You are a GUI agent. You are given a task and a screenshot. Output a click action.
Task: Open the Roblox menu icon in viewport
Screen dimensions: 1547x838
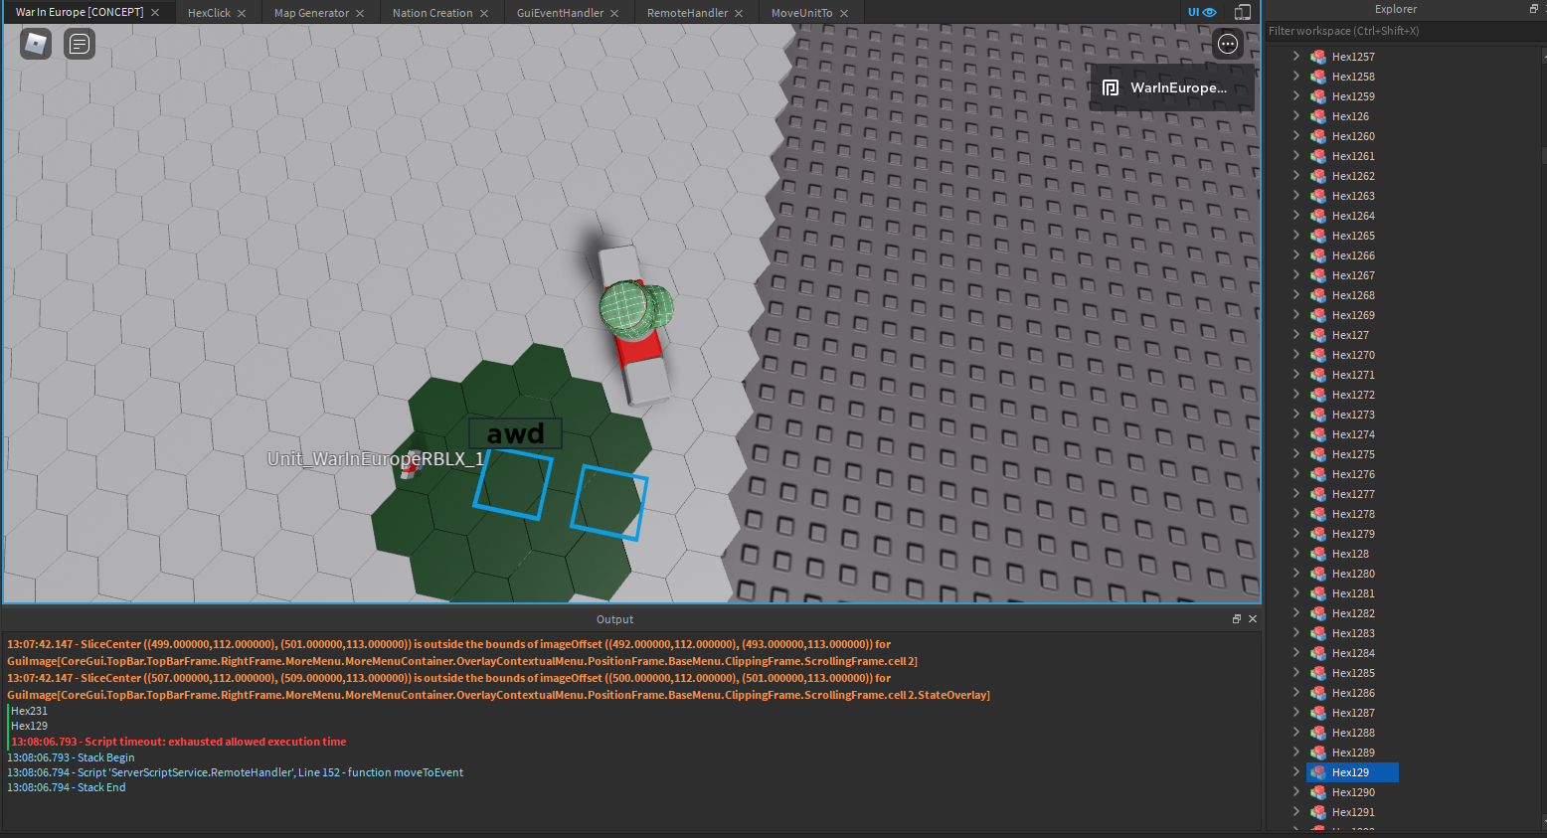[36, 44]
